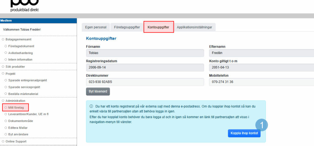Go to Sparade entreprenadprojekt

pyautogui.click(x=28, y=80)
